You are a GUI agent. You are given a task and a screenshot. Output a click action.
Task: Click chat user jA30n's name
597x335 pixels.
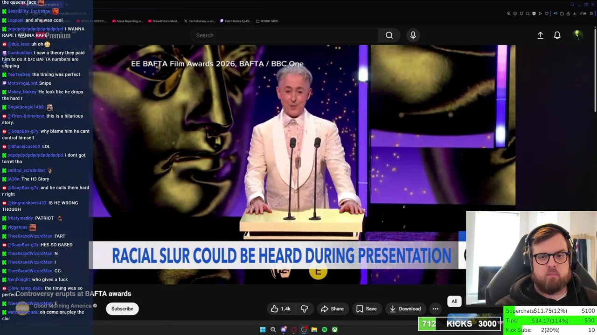pyautogui.click(x=14, y=179)
